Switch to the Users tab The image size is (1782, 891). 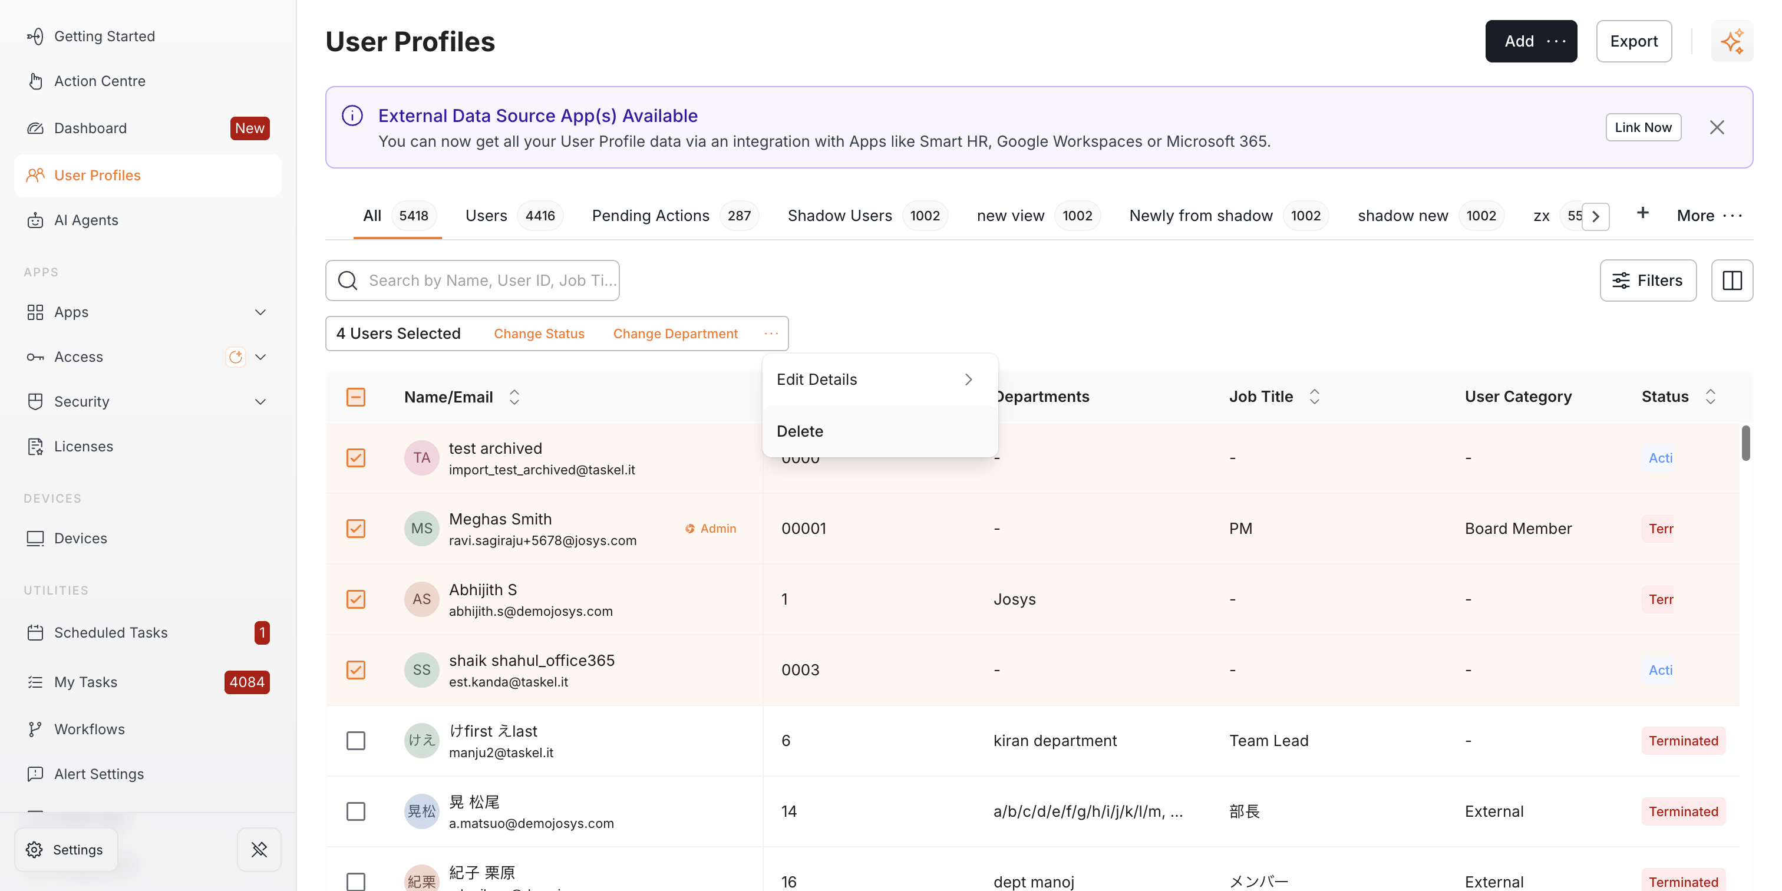coord(514,216)
